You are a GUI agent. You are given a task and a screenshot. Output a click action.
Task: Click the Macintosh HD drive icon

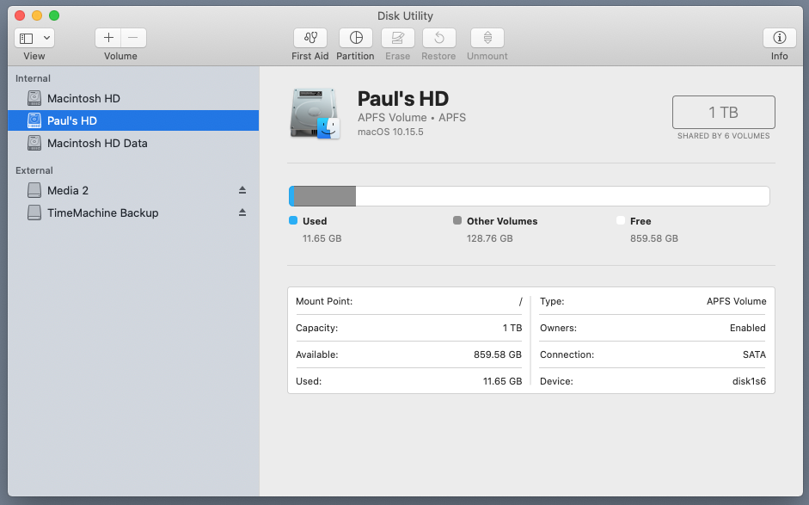coord(34,98)
